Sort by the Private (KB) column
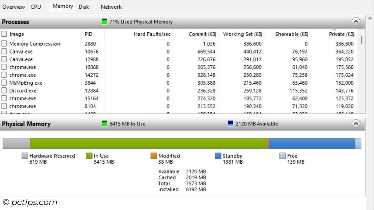The height and width of the screenshot is (210, 374). pos(341,34)
